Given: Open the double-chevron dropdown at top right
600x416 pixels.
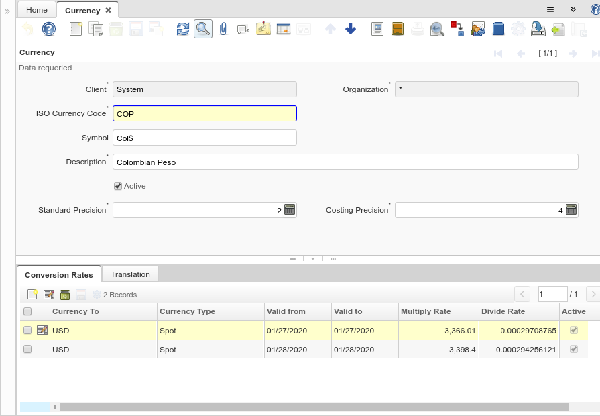Looking at the screenshot, I should point(573,9).
